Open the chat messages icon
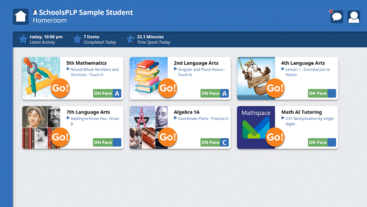The image size is (367, 207). [337, 17]
